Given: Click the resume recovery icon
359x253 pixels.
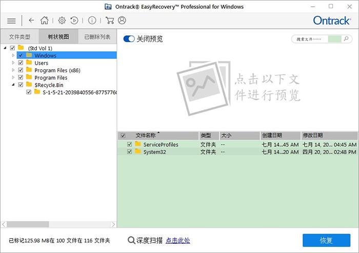Looking at the screenshot, I should click(x=74, y=21).
